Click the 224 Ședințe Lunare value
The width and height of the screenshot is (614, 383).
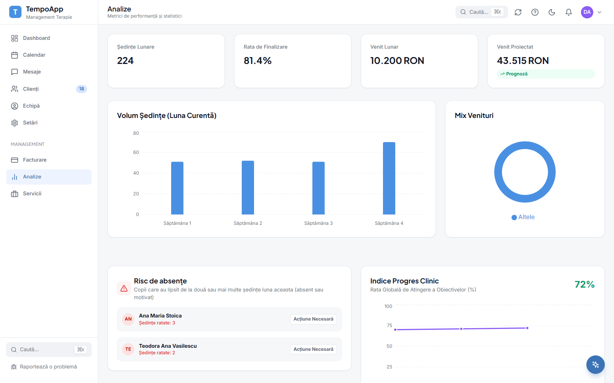coord(125,61)
